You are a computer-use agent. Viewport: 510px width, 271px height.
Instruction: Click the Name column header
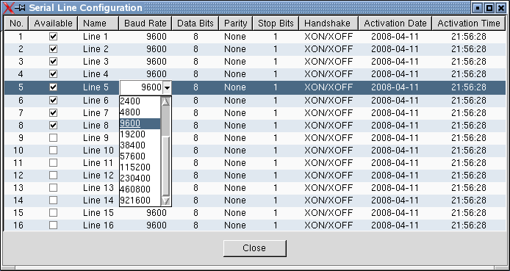(98, 24)
